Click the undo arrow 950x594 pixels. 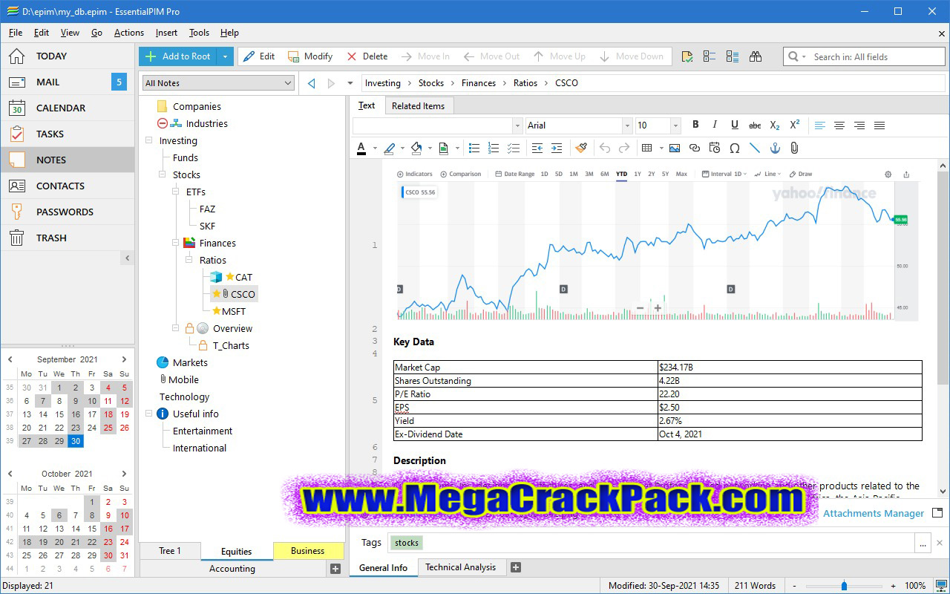(605, 148)
